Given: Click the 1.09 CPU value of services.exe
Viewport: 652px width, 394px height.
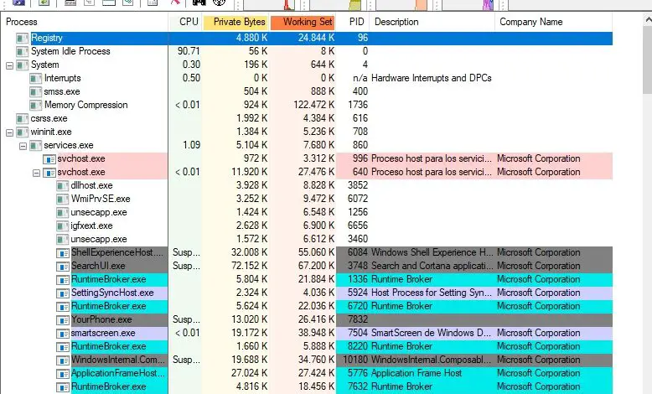Looking at the screenshot, I should (191, 145).
